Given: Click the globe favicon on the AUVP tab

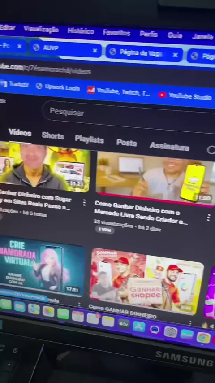Looking at the screenshot, I should pyautogui.click(x=36, y=47).
